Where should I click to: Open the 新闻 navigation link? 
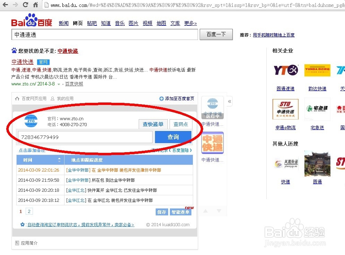point(63,23)
